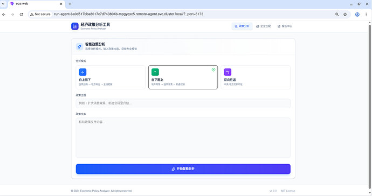This screenshot has width=372, height=196.
Task: Click the green checkmark on the selected mode card
Action: pos(213,69)
